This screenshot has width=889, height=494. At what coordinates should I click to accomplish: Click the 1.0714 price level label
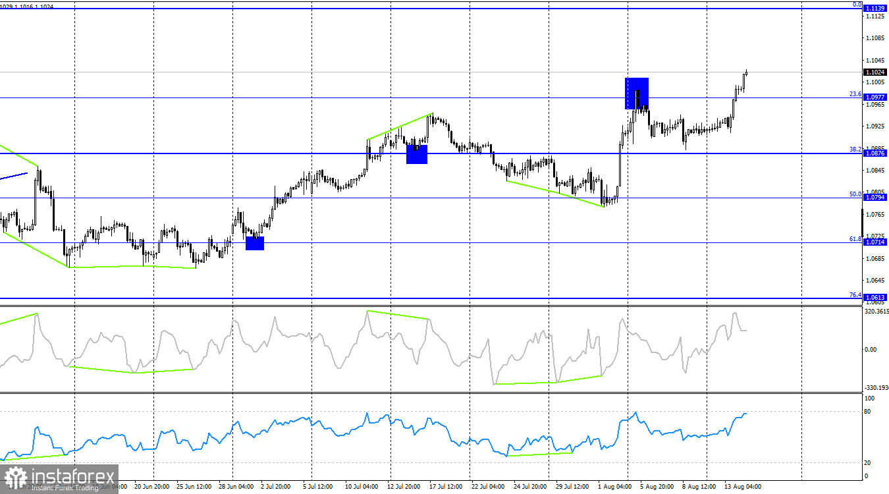coord(875,242)
